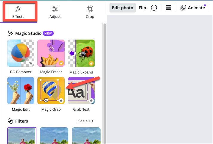Click See all filters link

(x=86, y=121)
